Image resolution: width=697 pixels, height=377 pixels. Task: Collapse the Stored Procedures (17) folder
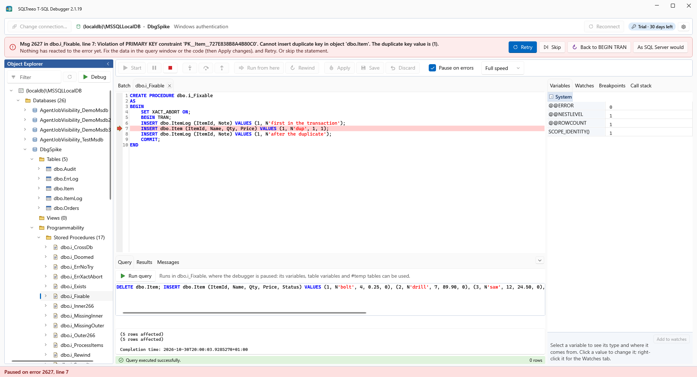point(39,237)
